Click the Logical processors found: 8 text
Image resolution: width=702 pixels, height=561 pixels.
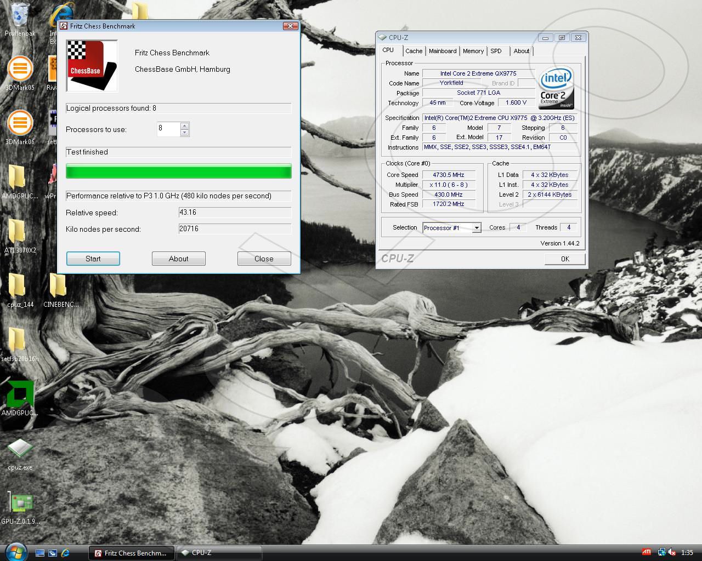111,108
